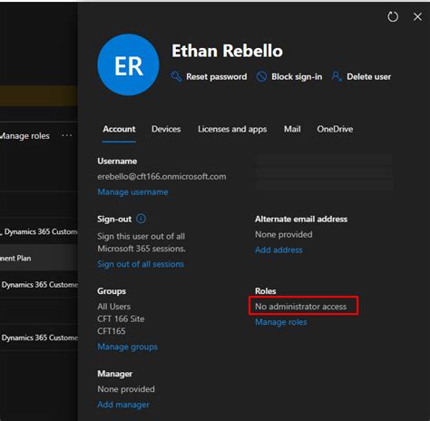Switch to the Devices tab
Image resolution: width=430 pixels, height=421 pixels.
(166, 129)
